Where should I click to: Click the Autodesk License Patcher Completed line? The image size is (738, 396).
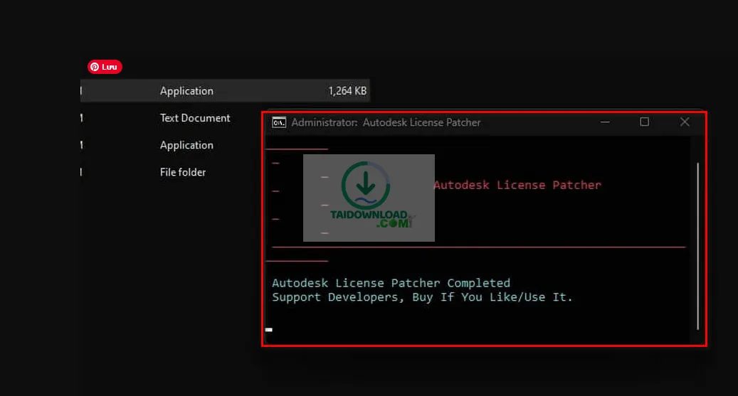(391, 283)
